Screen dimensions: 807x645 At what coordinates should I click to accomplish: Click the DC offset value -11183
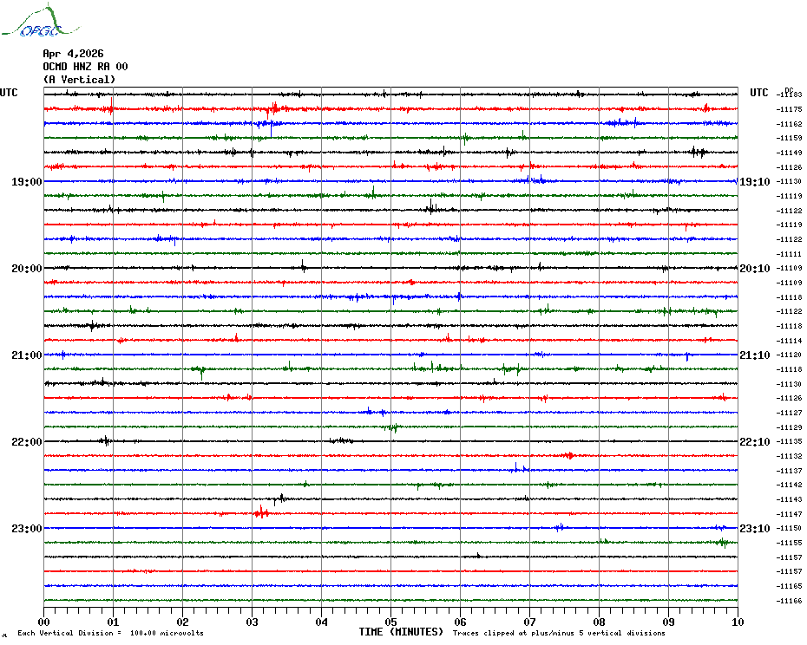(x=790, y=94)
